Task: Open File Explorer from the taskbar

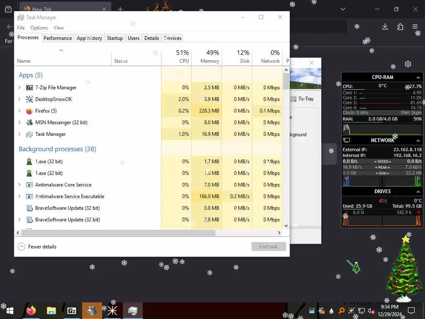Action: (x=51, y=311)
